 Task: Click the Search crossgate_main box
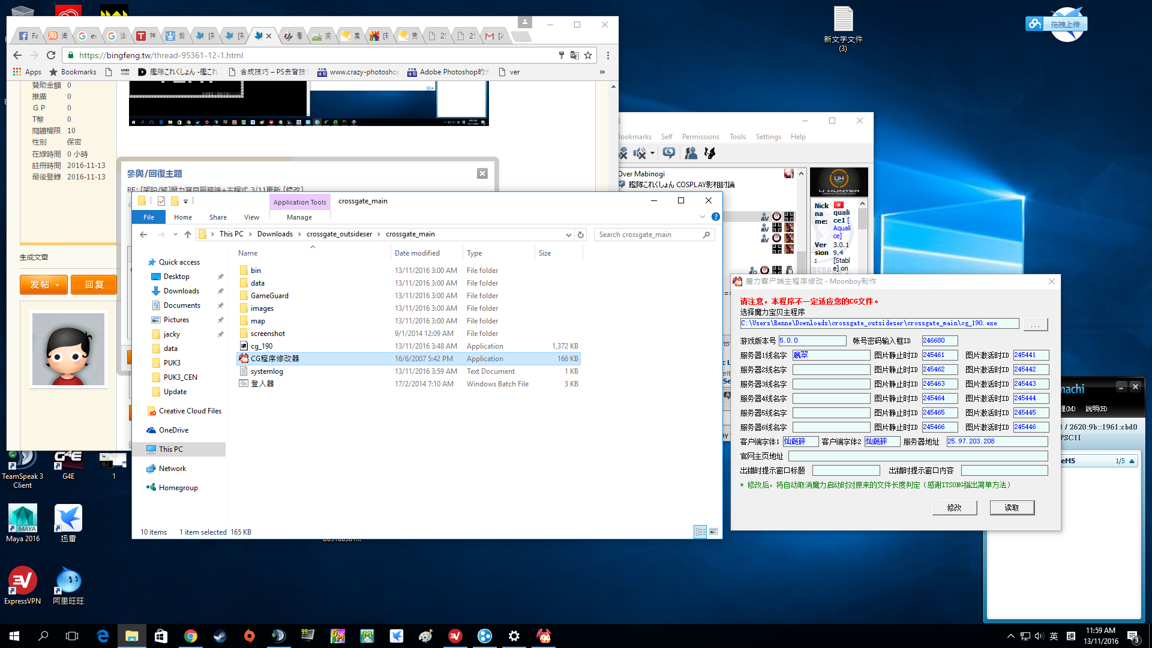pos(654,235)
